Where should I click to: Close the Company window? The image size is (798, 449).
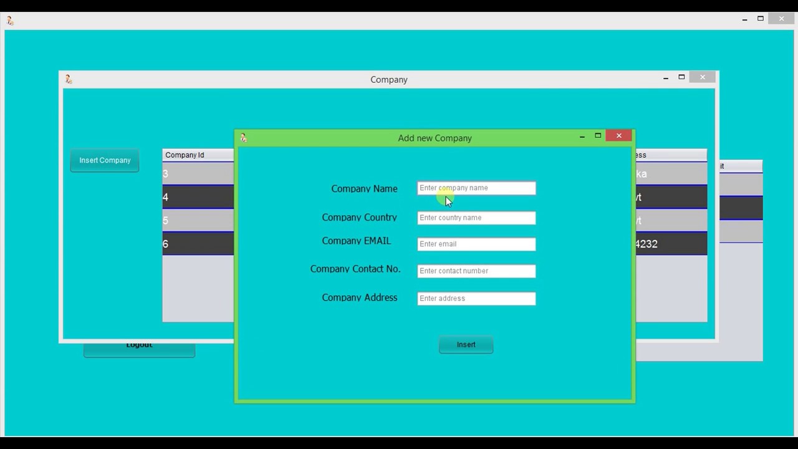click(x=703, y=77)
